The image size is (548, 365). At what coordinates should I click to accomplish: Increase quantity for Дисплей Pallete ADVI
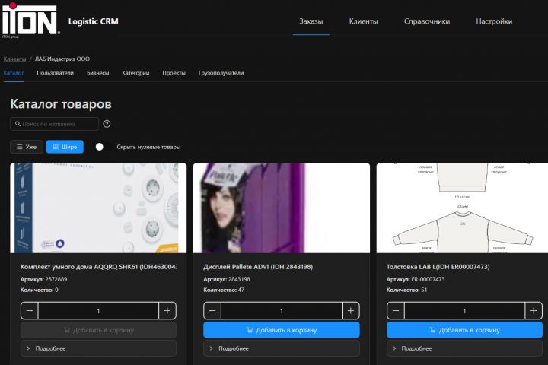click(x=351, y=310)
